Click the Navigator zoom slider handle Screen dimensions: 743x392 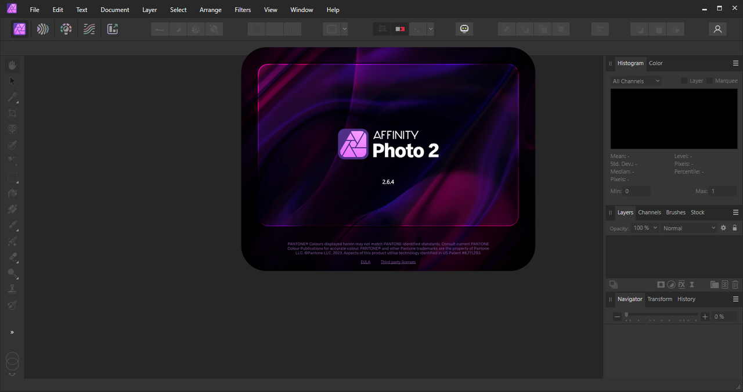pos(626,315)
